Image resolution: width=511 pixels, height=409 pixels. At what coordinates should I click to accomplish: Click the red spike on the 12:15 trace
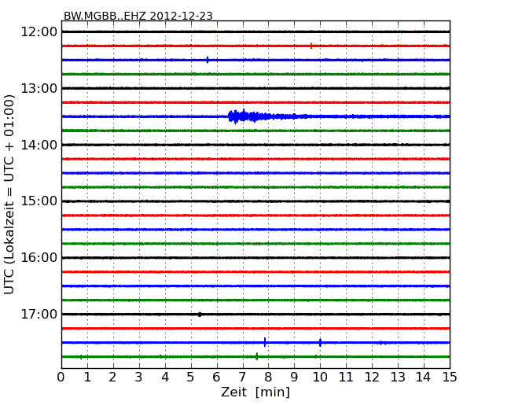(x=311, y=46)
